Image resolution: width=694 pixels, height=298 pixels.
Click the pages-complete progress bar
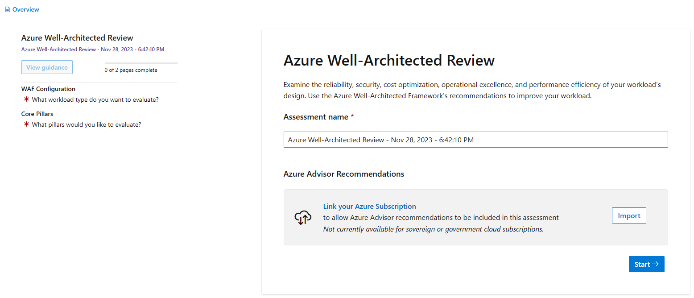click(141, 63)
